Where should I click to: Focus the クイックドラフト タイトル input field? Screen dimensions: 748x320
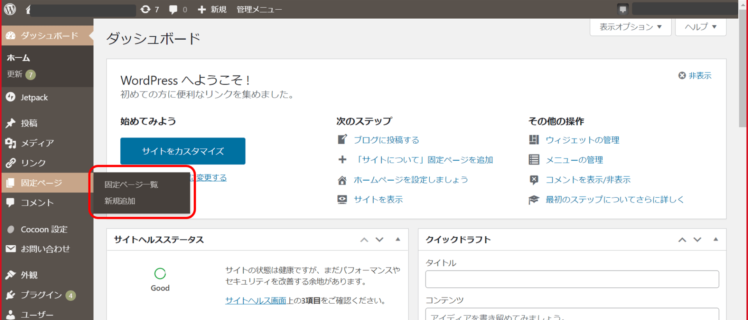572,279
